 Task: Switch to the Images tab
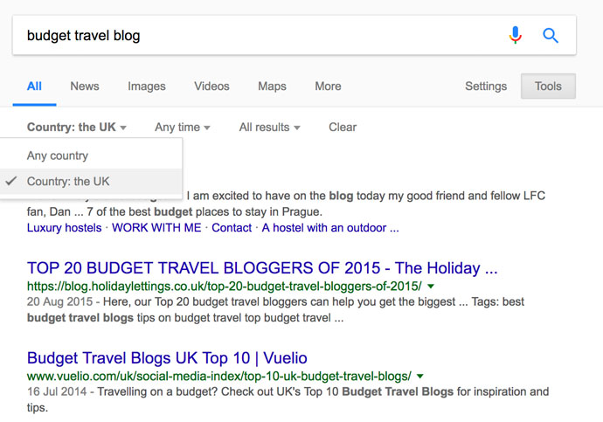point(147,86)
